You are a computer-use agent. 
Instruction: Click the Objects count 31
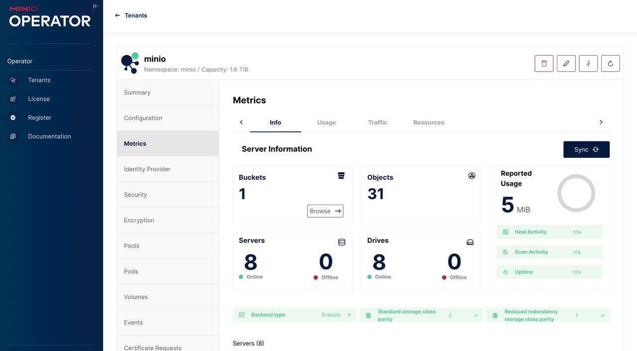[x=376, y=194]
